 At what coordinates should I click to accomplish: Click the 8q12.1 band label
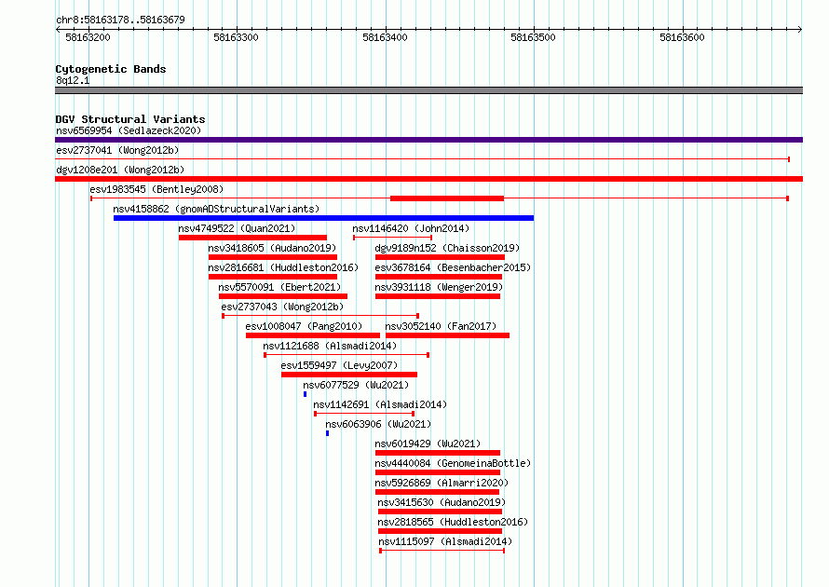coord(73,80)
